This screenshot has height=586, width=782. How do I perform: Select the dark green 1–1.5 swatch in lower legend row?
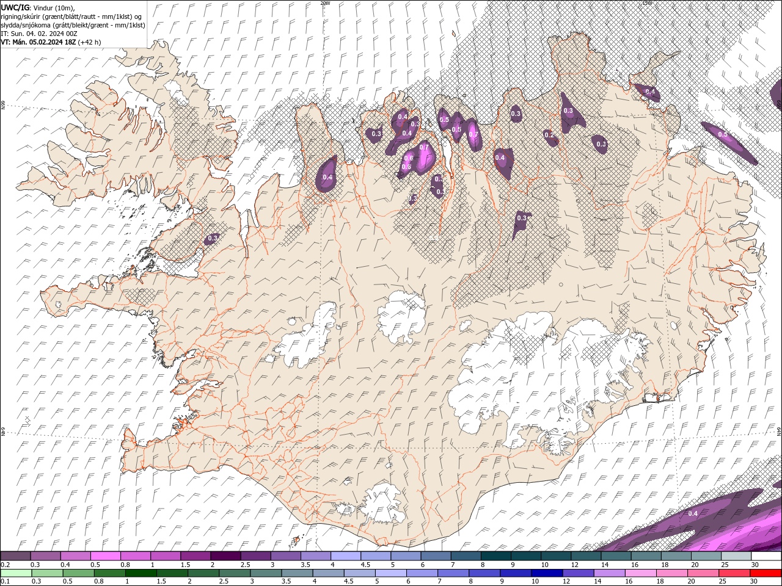click(141, 573)
